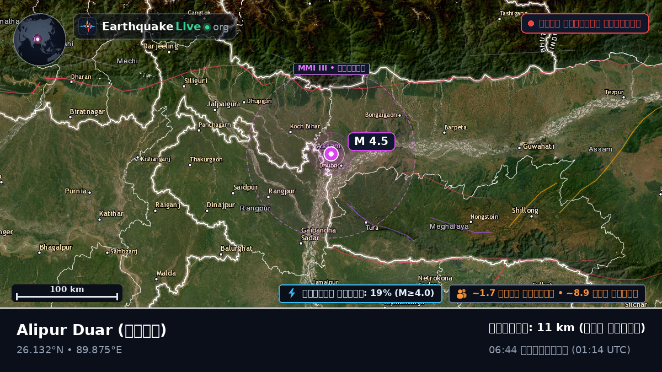Click the Dhubri label near the epicenter
Screen dimensions: 662x372
pyautogui.click(x=328, y=165)
